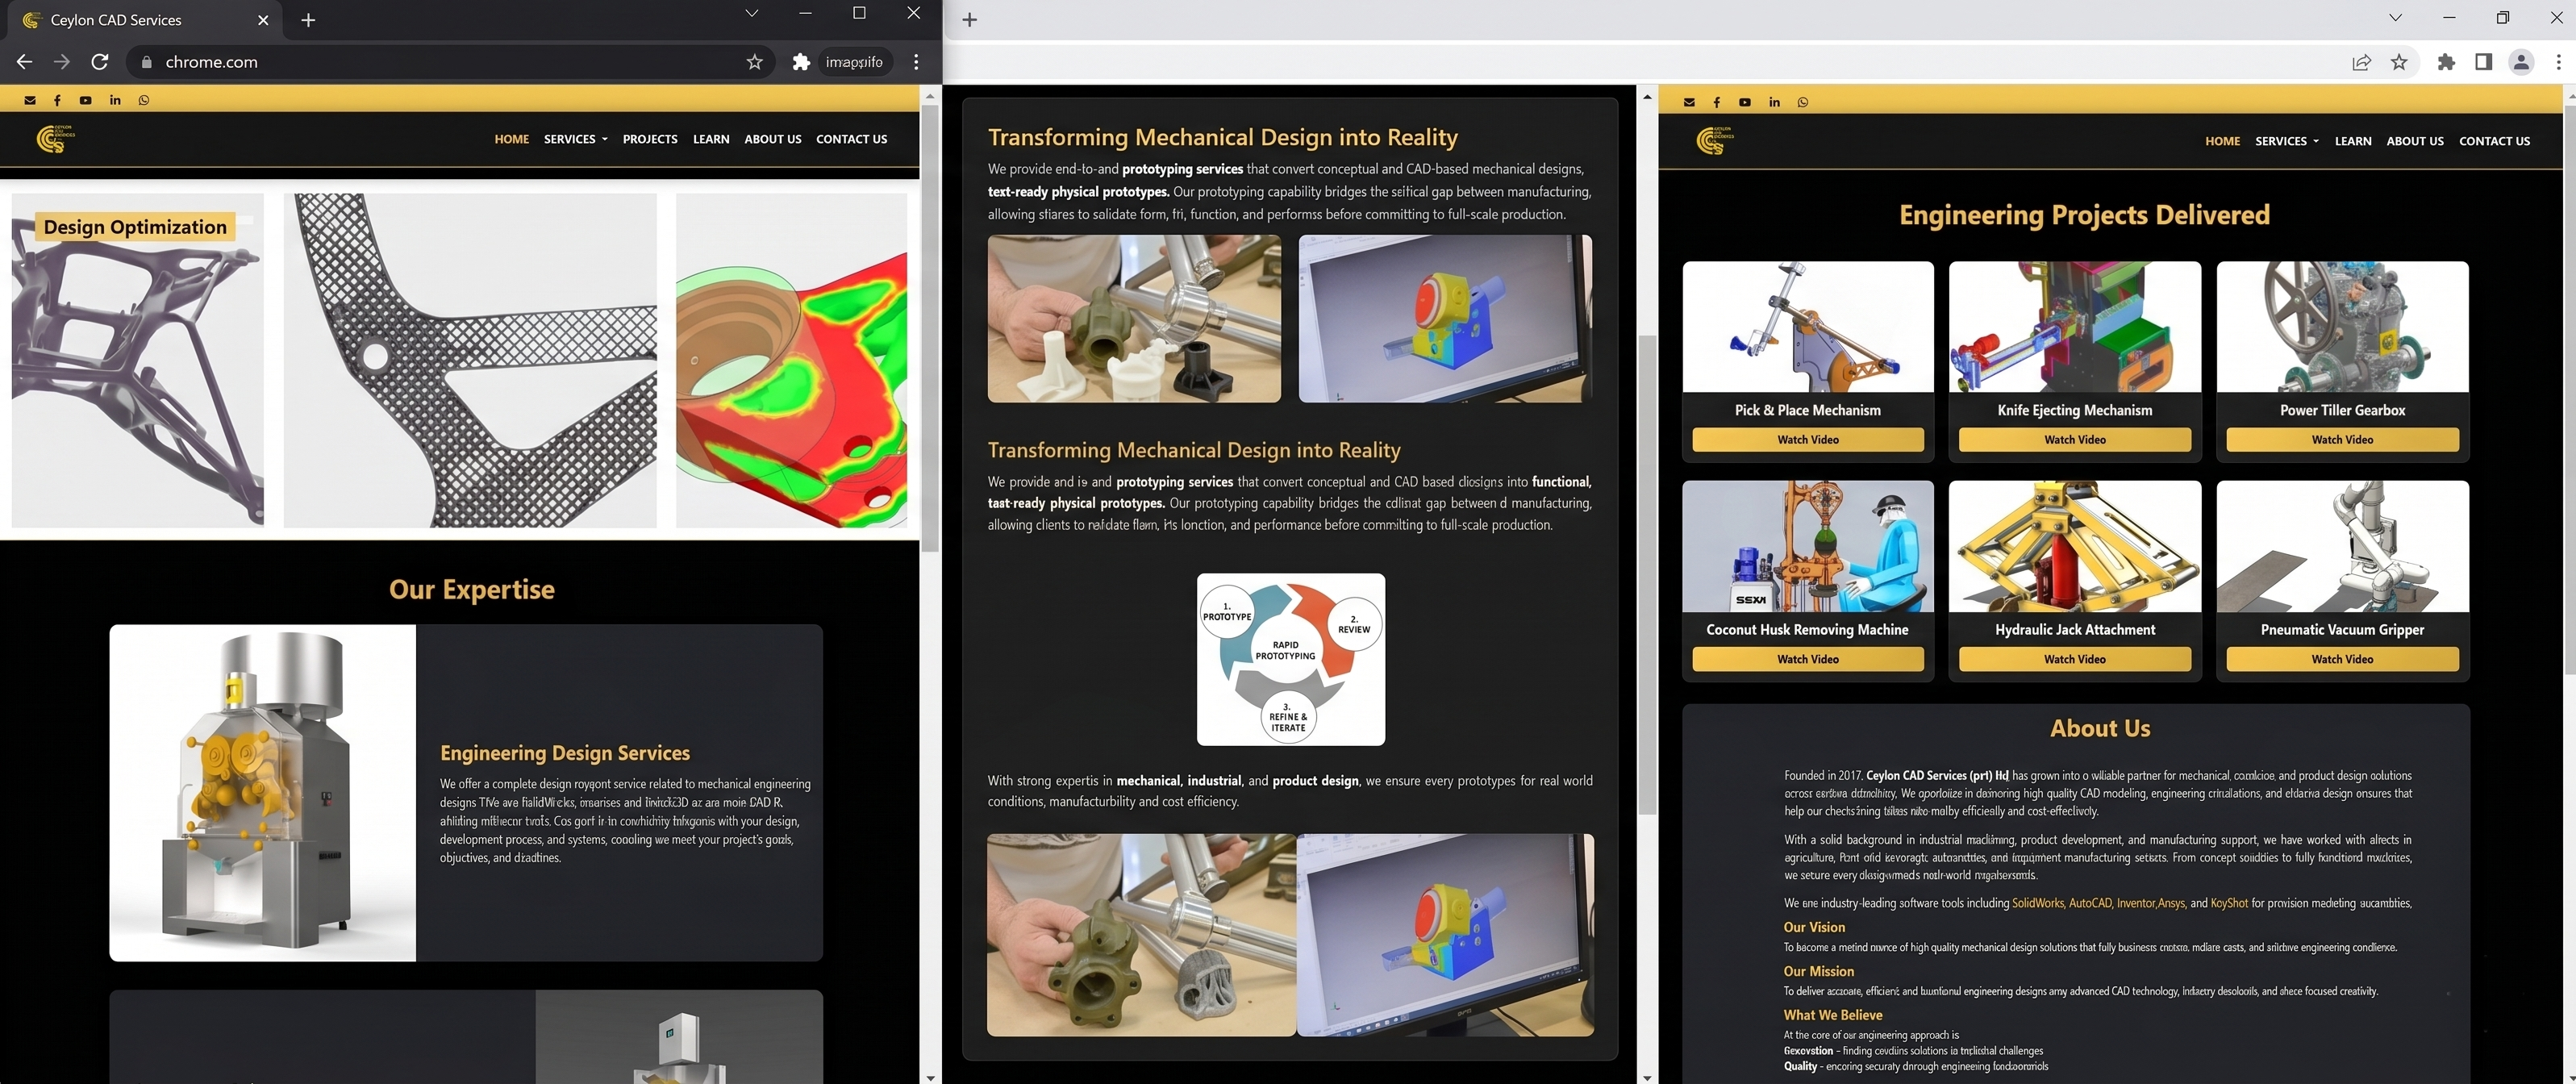Open YouTube link on the light-window site
This screenshot has height=1084, width=2576.
(x=1745, y=102)
